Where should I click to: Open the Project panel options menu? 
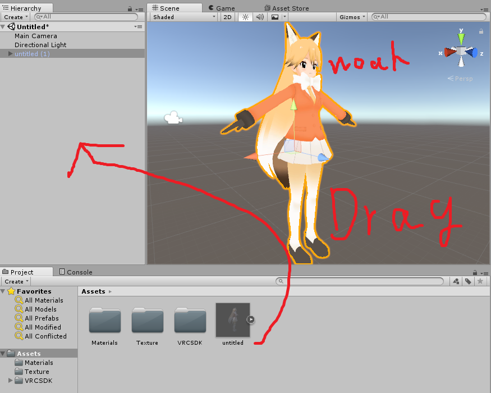pos(484,273)
